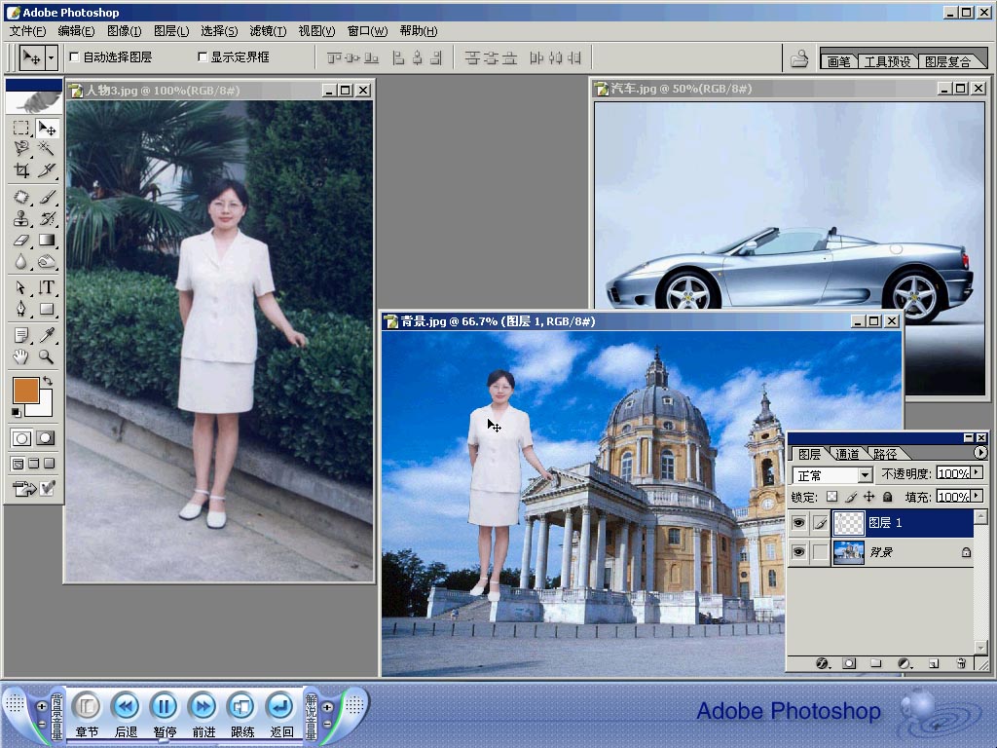The height and width of the screenshot is (748, 997).
Task: Select the Rectangle shape tool
Action: (47, 309)
